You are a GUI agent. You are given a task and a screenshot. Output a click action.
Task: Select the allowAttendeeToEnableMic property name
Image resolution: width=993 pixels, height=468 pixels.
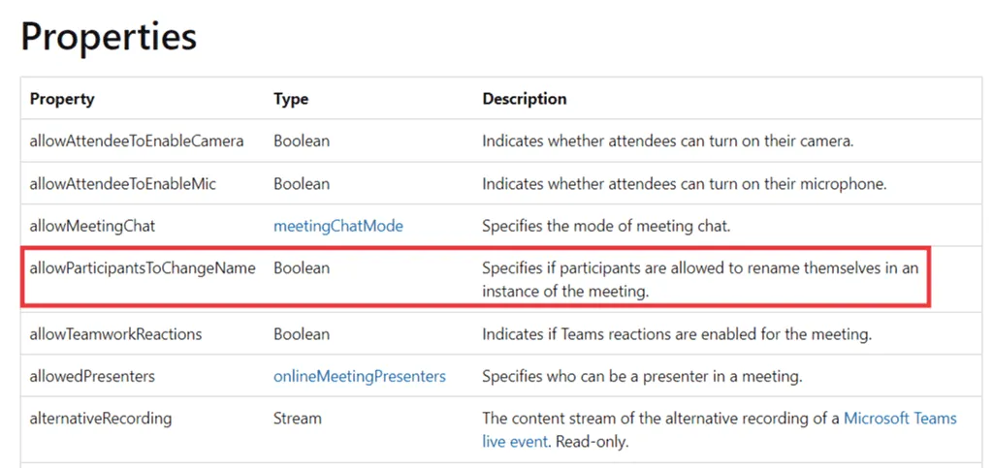(124, 183)
